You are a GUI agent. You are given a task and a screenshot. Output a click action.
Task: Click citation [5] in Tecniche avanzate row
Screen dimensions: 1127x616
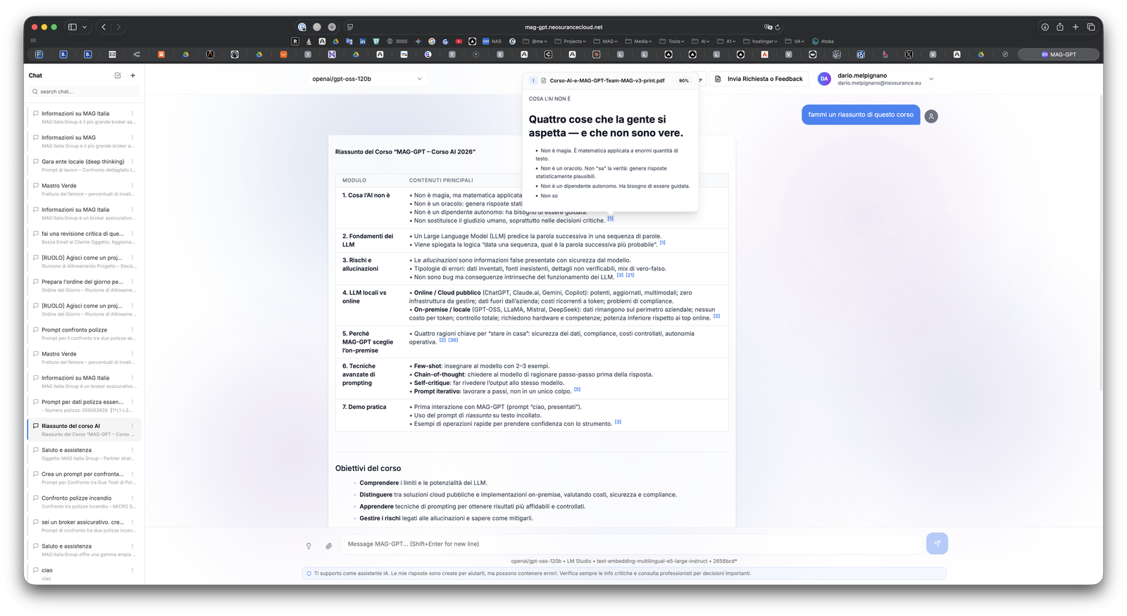(x=577, y=389)
